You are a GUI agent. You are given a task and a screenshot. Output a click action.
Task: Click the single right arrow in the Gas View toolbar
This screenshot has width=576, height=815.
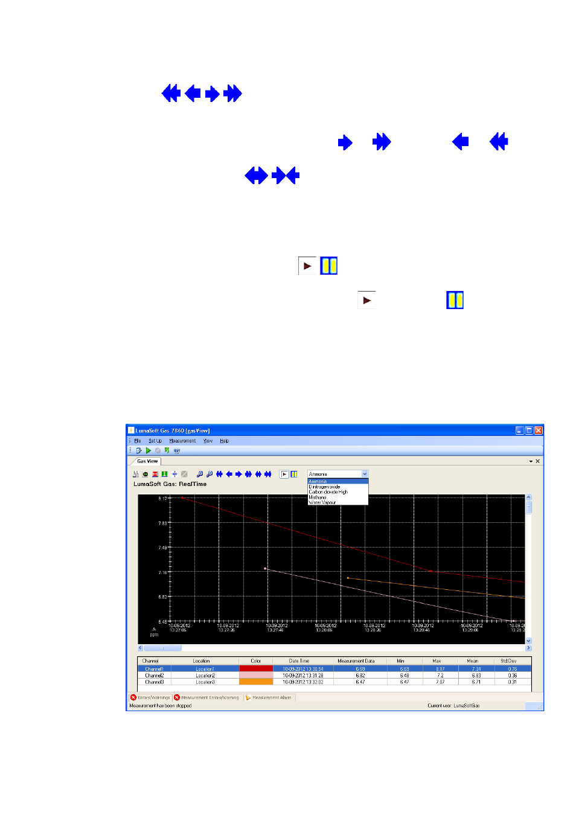[x=238, y=475]
